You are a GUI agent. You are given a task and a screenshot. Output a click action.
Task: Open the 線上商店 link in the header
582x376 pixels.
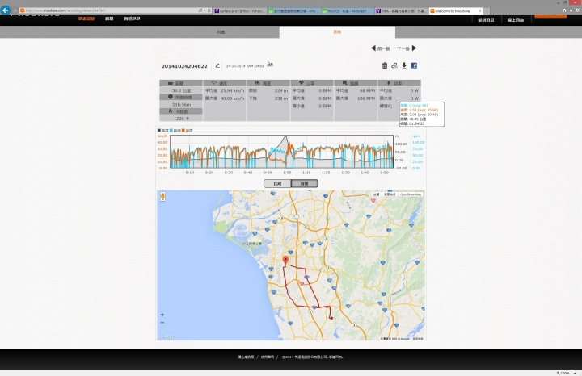[x=516, y=19]
